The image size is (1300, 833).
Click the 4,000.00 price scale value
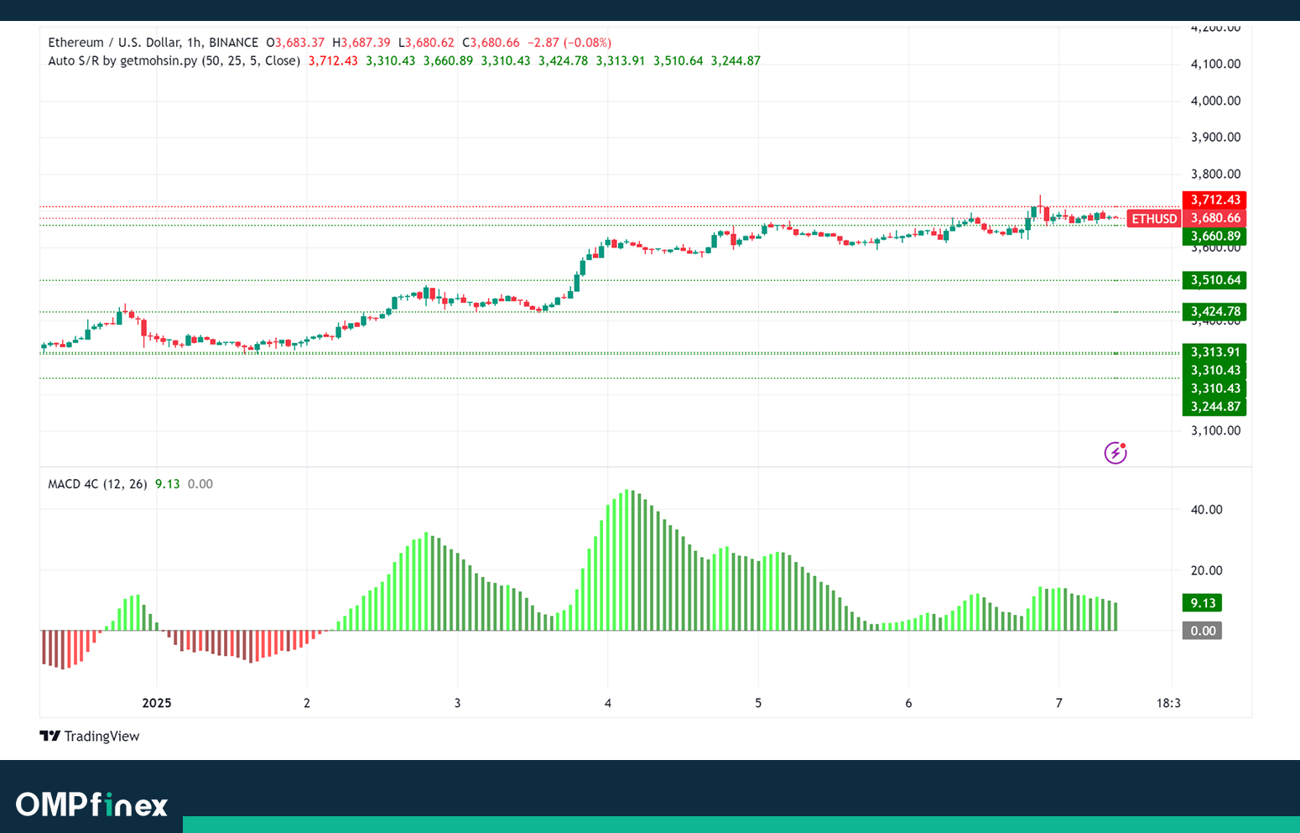coord(1215,101)
